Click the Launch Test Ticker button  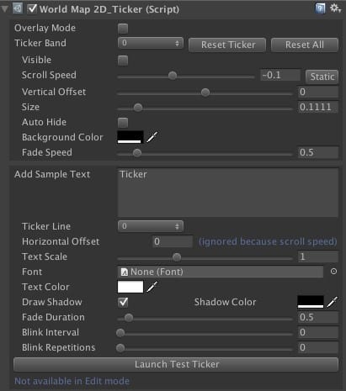tap(176, 364)
